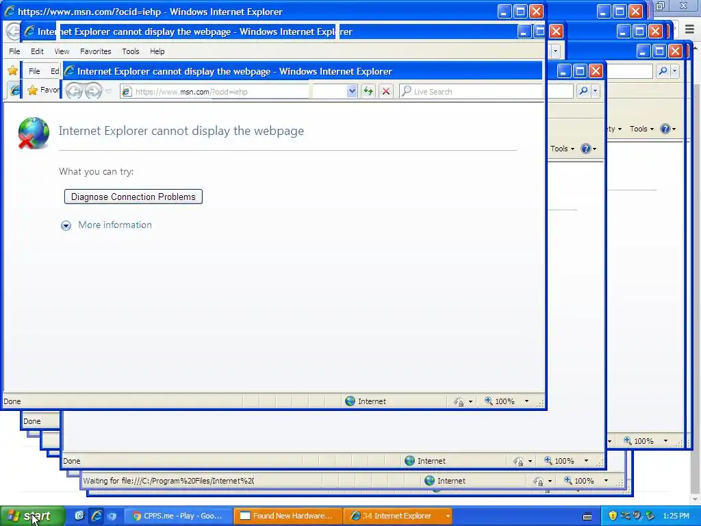Click the search magnifier button in the rightmost back window

[663, 71]
